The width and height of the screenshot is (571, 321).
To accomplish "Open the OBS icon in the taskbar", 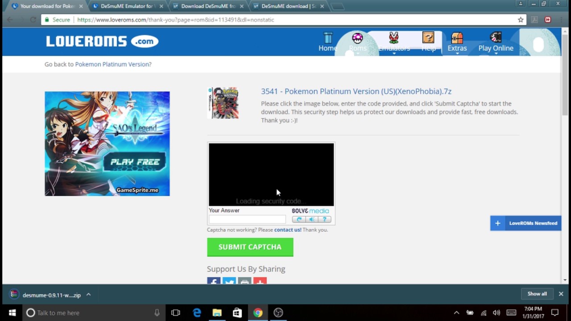I will coord(278,313).
